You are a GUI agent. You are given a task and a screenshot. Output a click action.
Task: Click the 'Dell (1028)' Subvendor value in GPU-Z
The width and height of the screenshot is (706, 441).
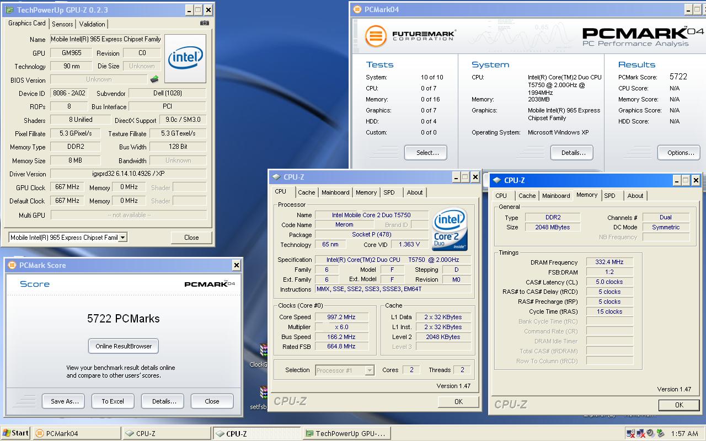(x=167, y=94)
